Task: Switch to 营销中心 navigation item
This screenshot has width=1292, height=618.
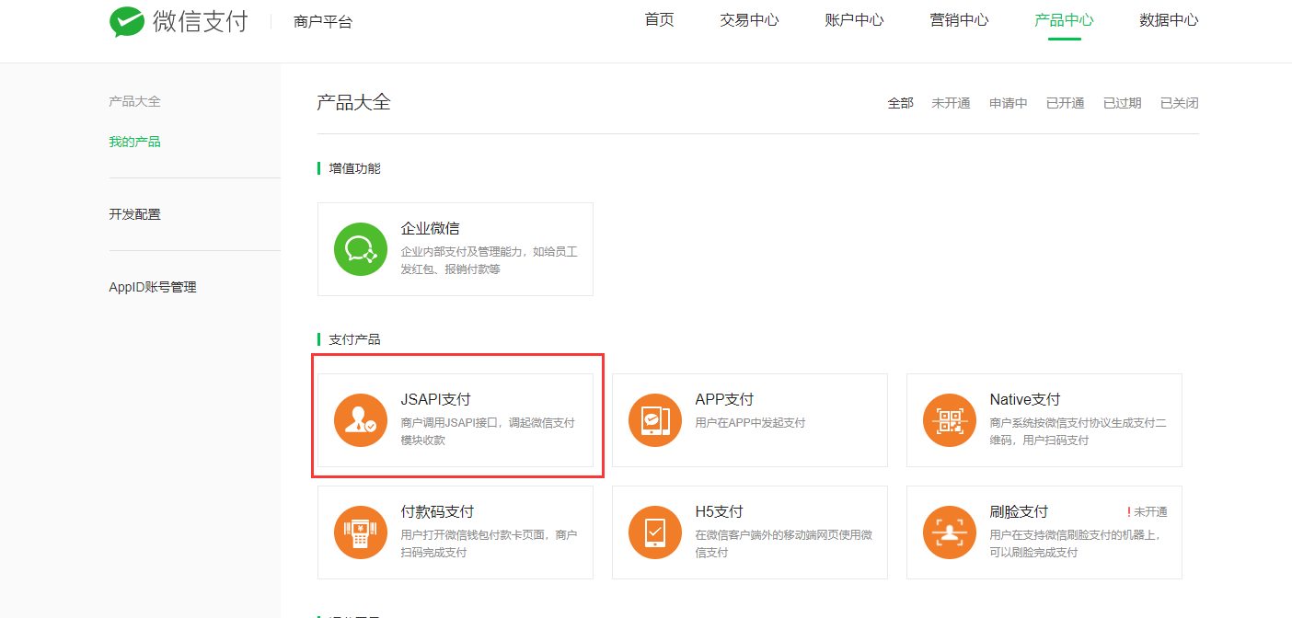Action: click(x=959, y=20)
